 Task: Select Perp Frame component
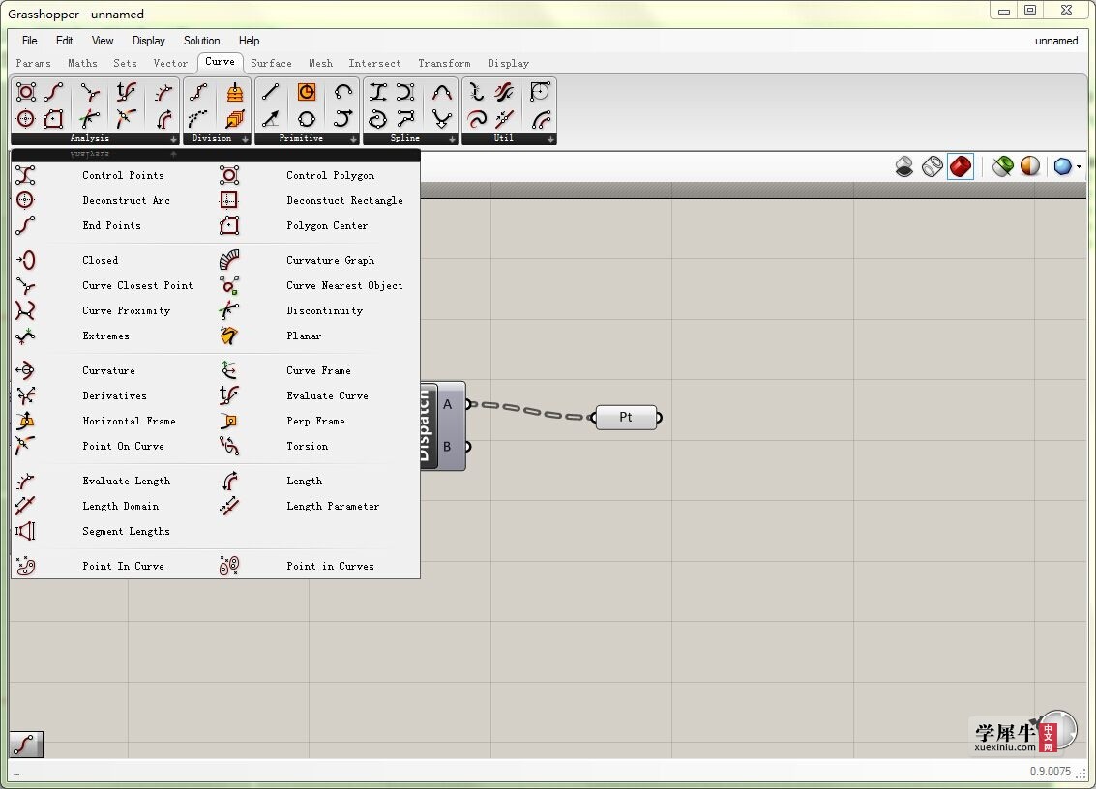[318, 422]
